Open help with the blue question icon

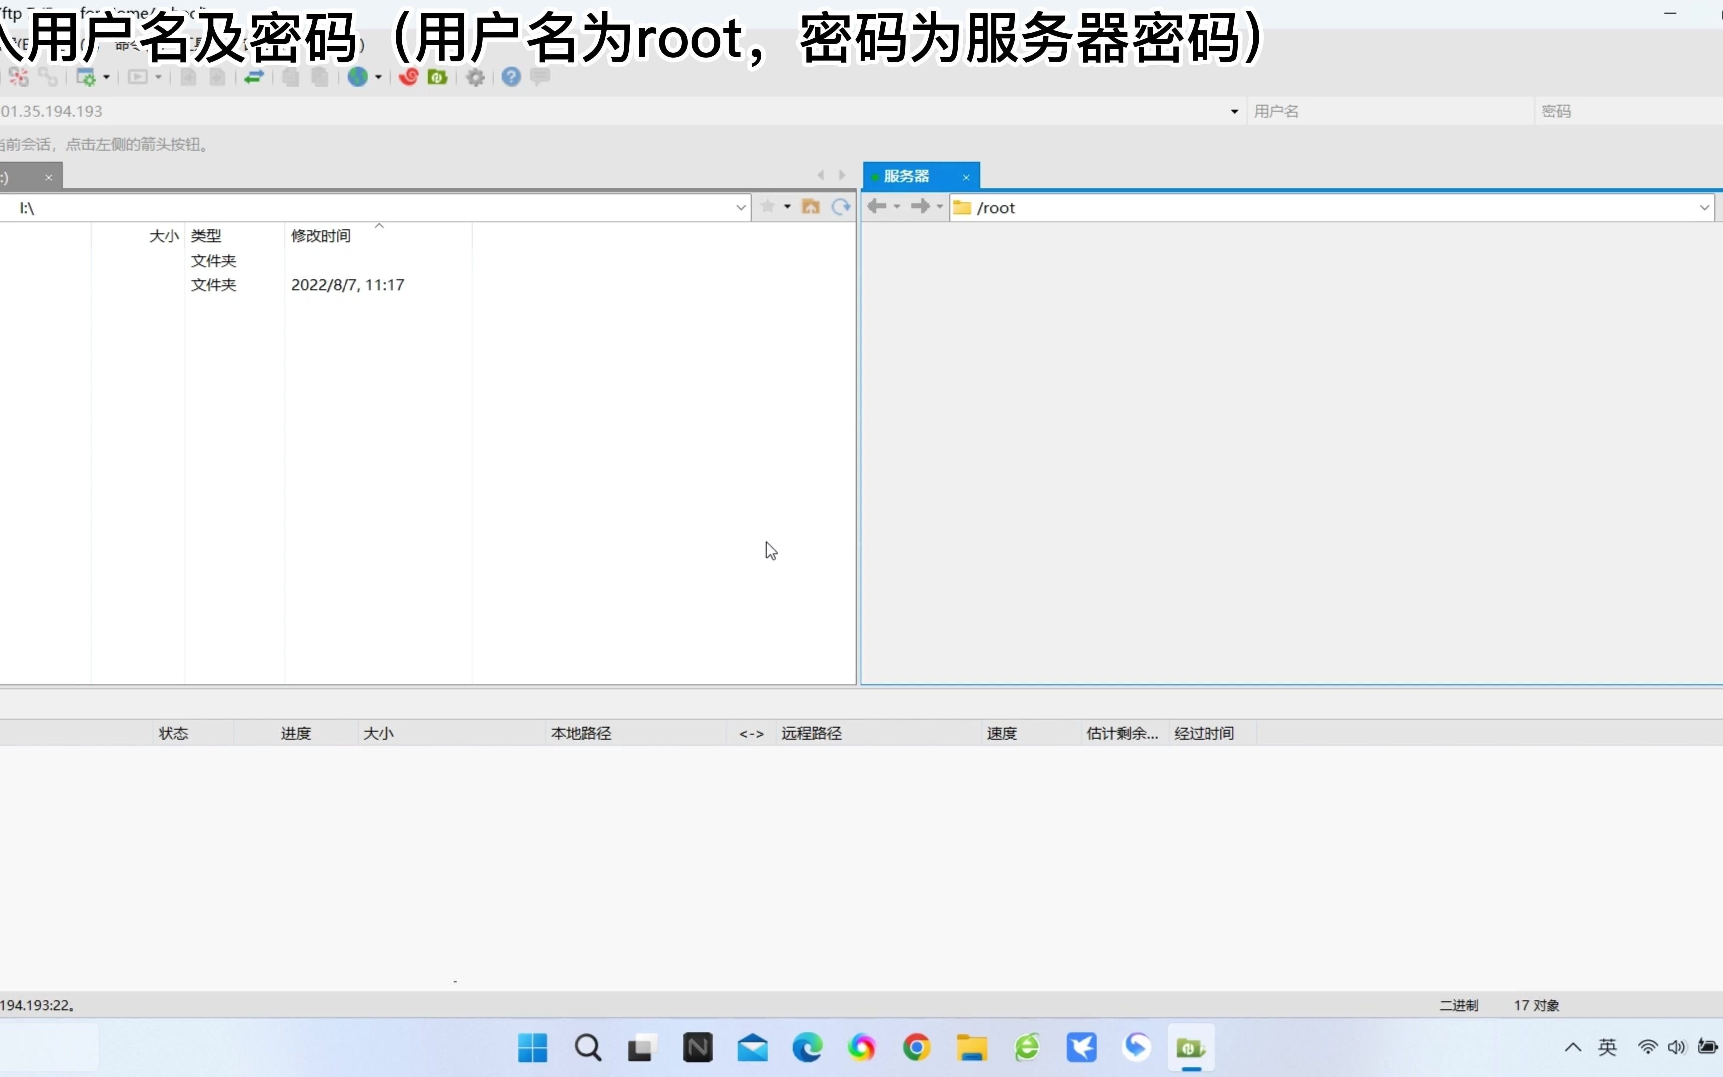point(511,77)
